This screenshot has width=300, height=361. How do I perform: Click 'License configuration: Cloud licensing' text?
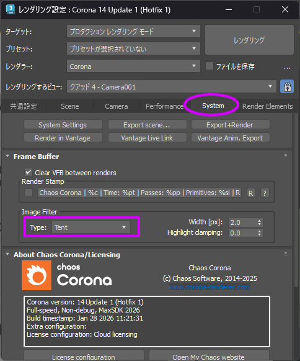(x=82, y=334)
